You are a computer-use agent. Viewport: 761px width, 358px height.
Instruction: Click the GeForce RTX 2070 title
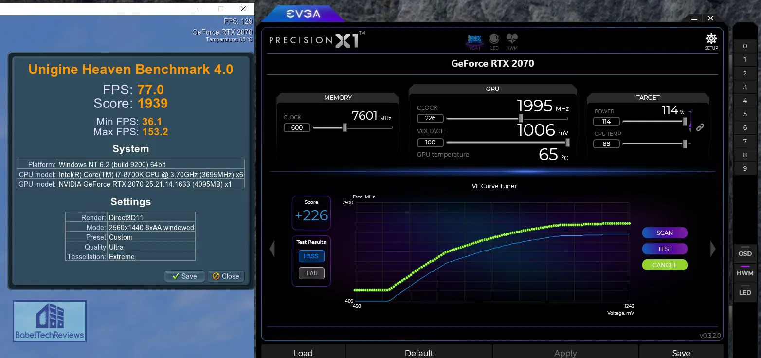click(x=492, y=63)
